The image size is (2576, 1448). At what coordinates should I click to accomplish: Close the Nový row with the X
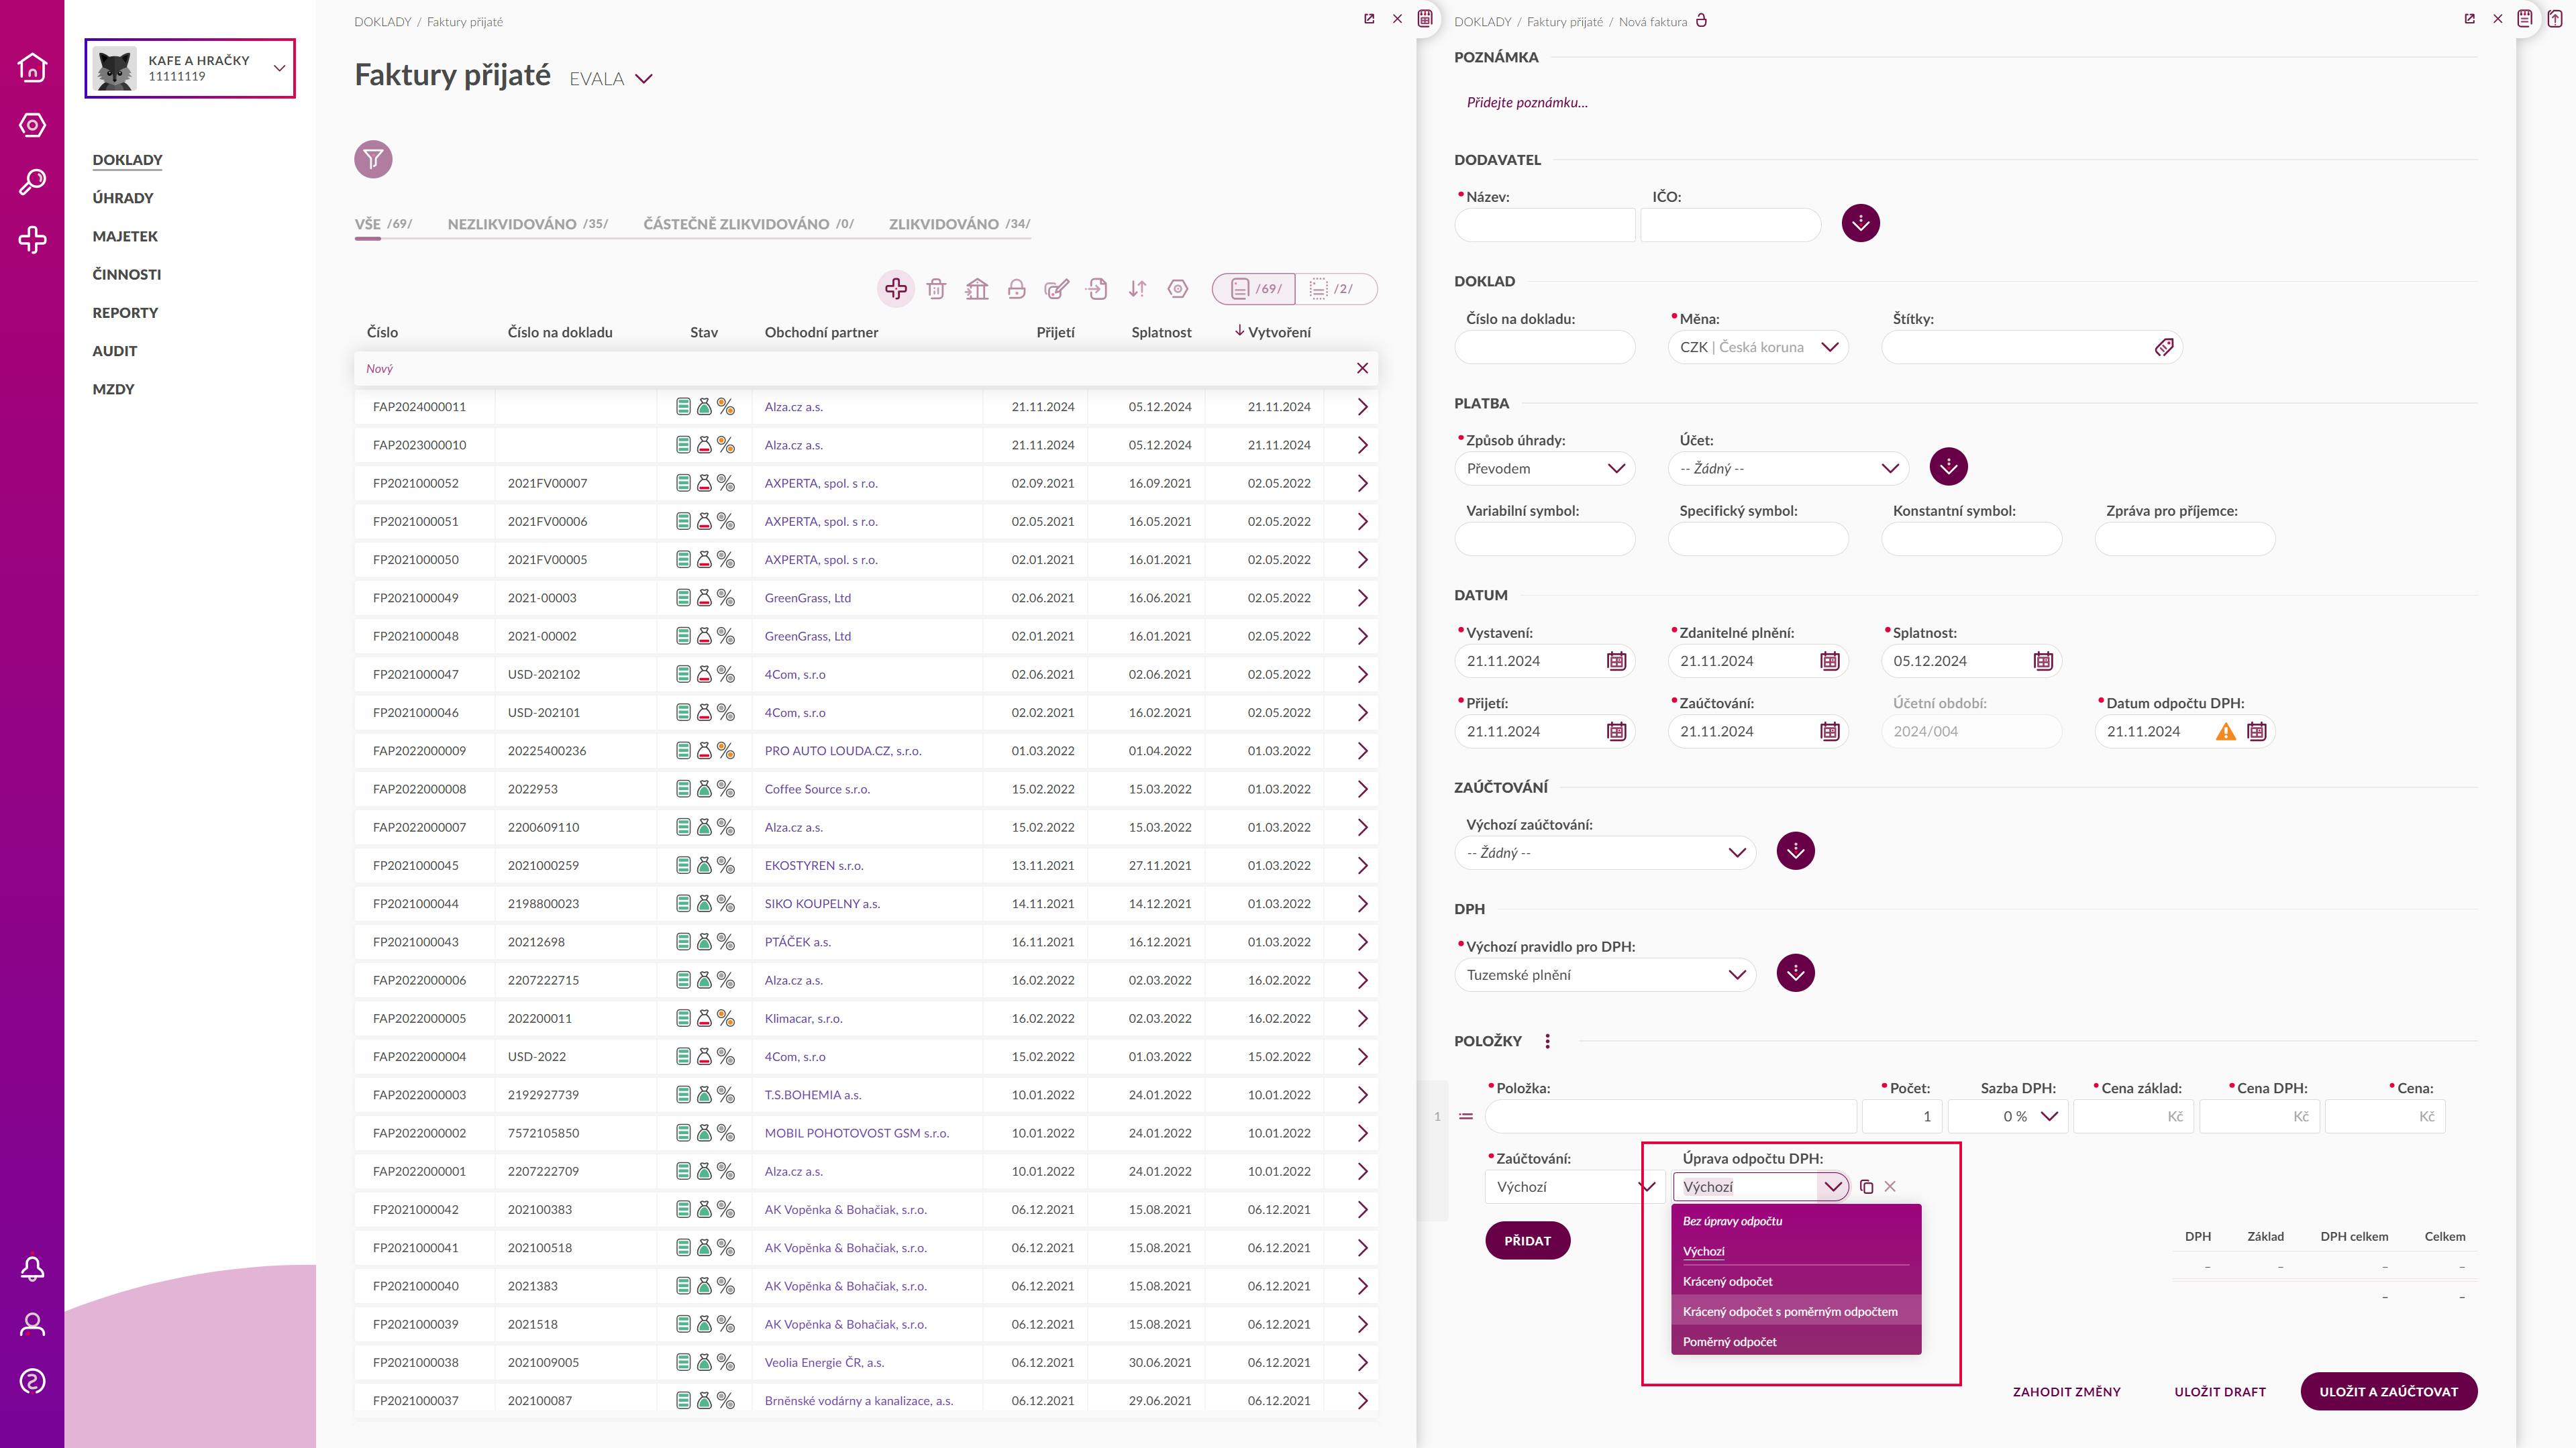(1362, 369)
